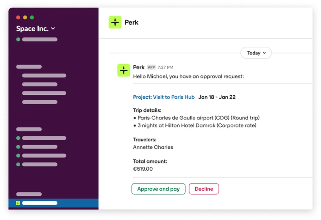Select the highlighted Perk conversation in the sidebar

click(x=53, y=203)
